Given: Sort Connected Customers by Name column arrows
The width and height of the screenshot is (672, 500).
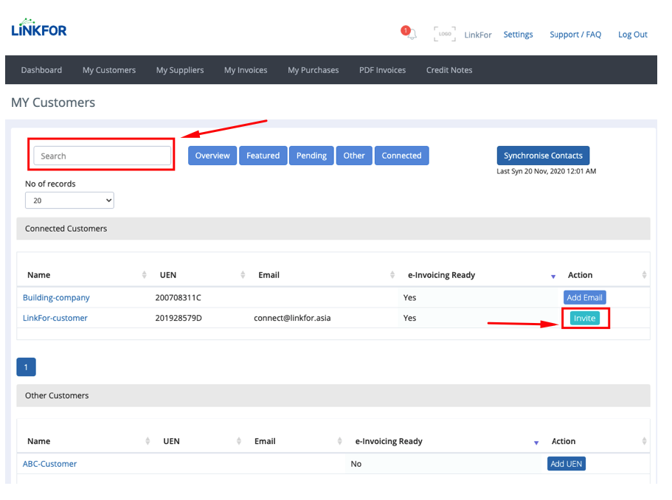Looking at the screenshot, I should point(144,275).
